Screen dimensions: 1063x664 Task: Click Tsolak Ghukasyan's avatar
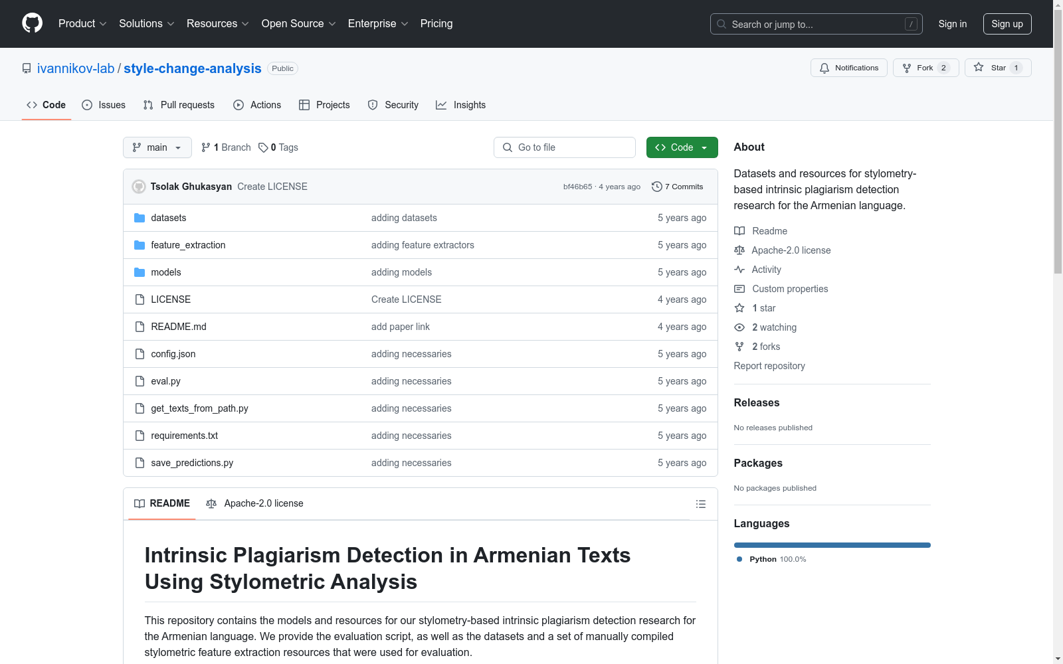point(139,187)
